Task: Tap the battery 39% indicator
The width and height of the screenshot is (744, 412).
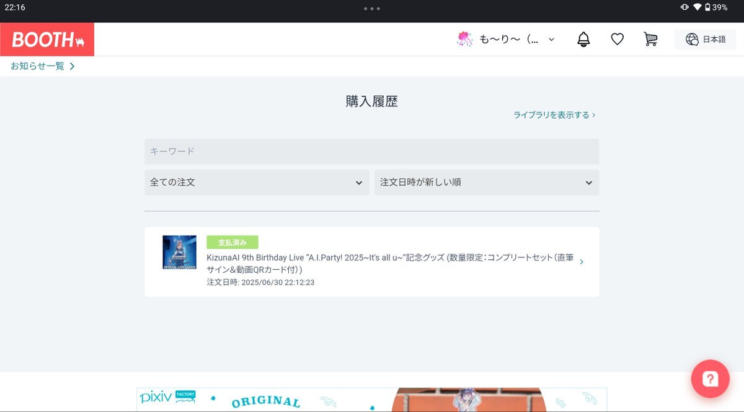Action: (x=716, y=7)
